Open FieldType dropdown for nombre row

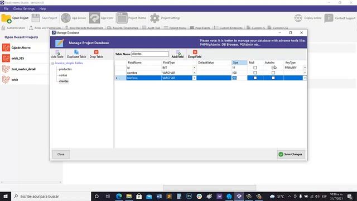195,73
